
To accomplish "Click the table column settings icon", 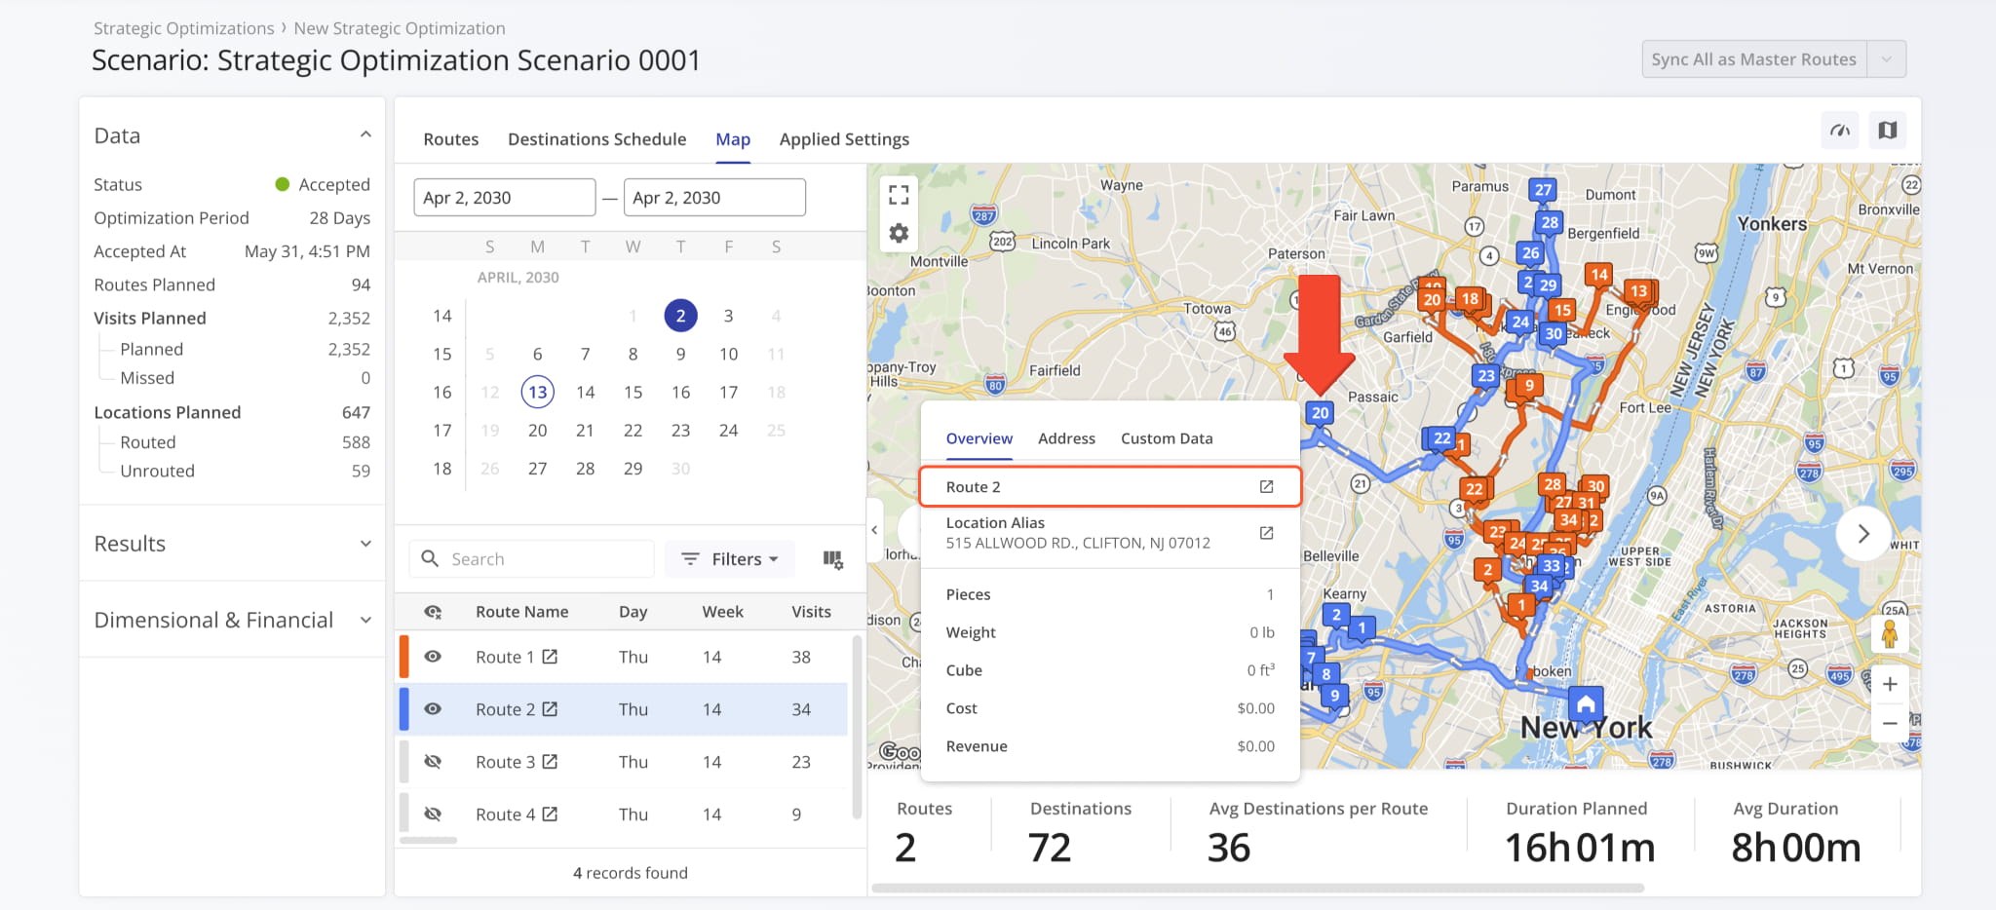I will pos(832,559).
